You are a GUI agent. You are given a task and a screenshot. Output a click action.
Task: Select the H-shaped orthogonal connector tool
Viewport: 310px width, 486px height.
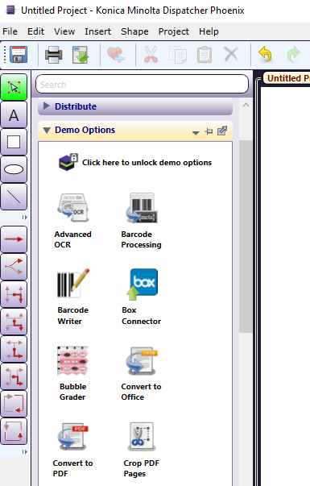point(14,294)
